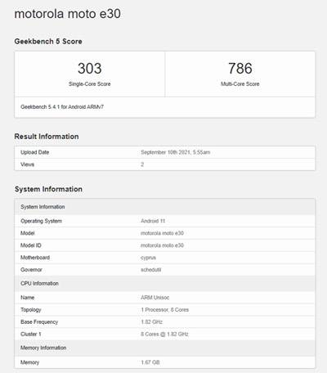The image size is (327, 373).
Task: Click the large 'System Information' heading
Action: pyautogui.click(x=48, y=189)
